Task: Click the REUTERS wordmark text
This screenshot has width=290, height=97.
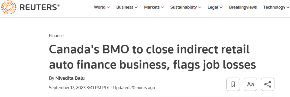Action: click(x=39, y=7)
